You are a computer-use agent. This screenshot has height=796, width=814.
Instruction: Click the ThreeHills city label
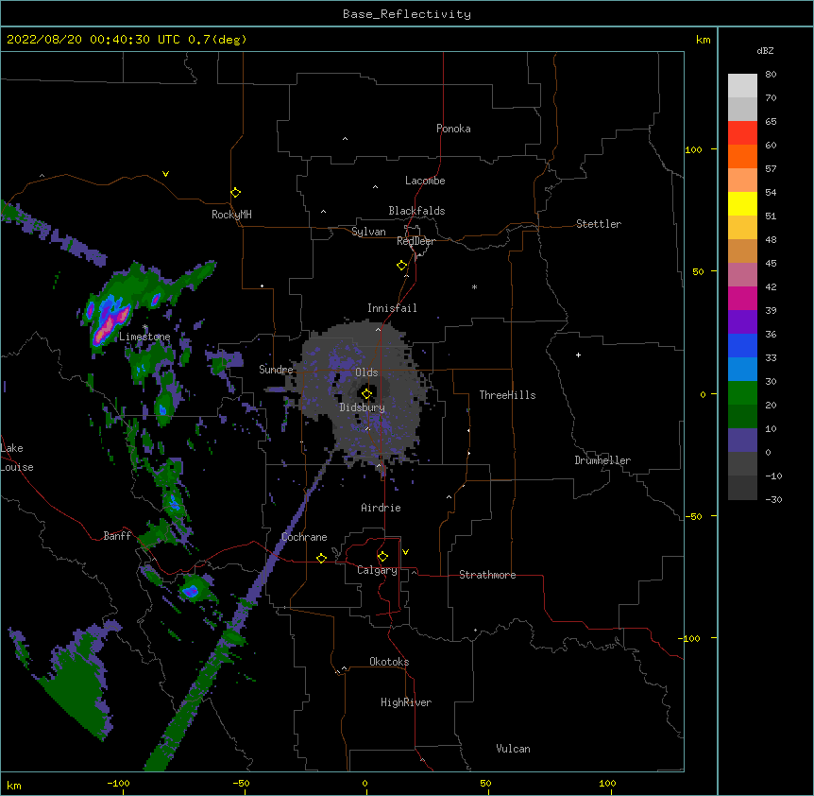(x=507, y=395)
